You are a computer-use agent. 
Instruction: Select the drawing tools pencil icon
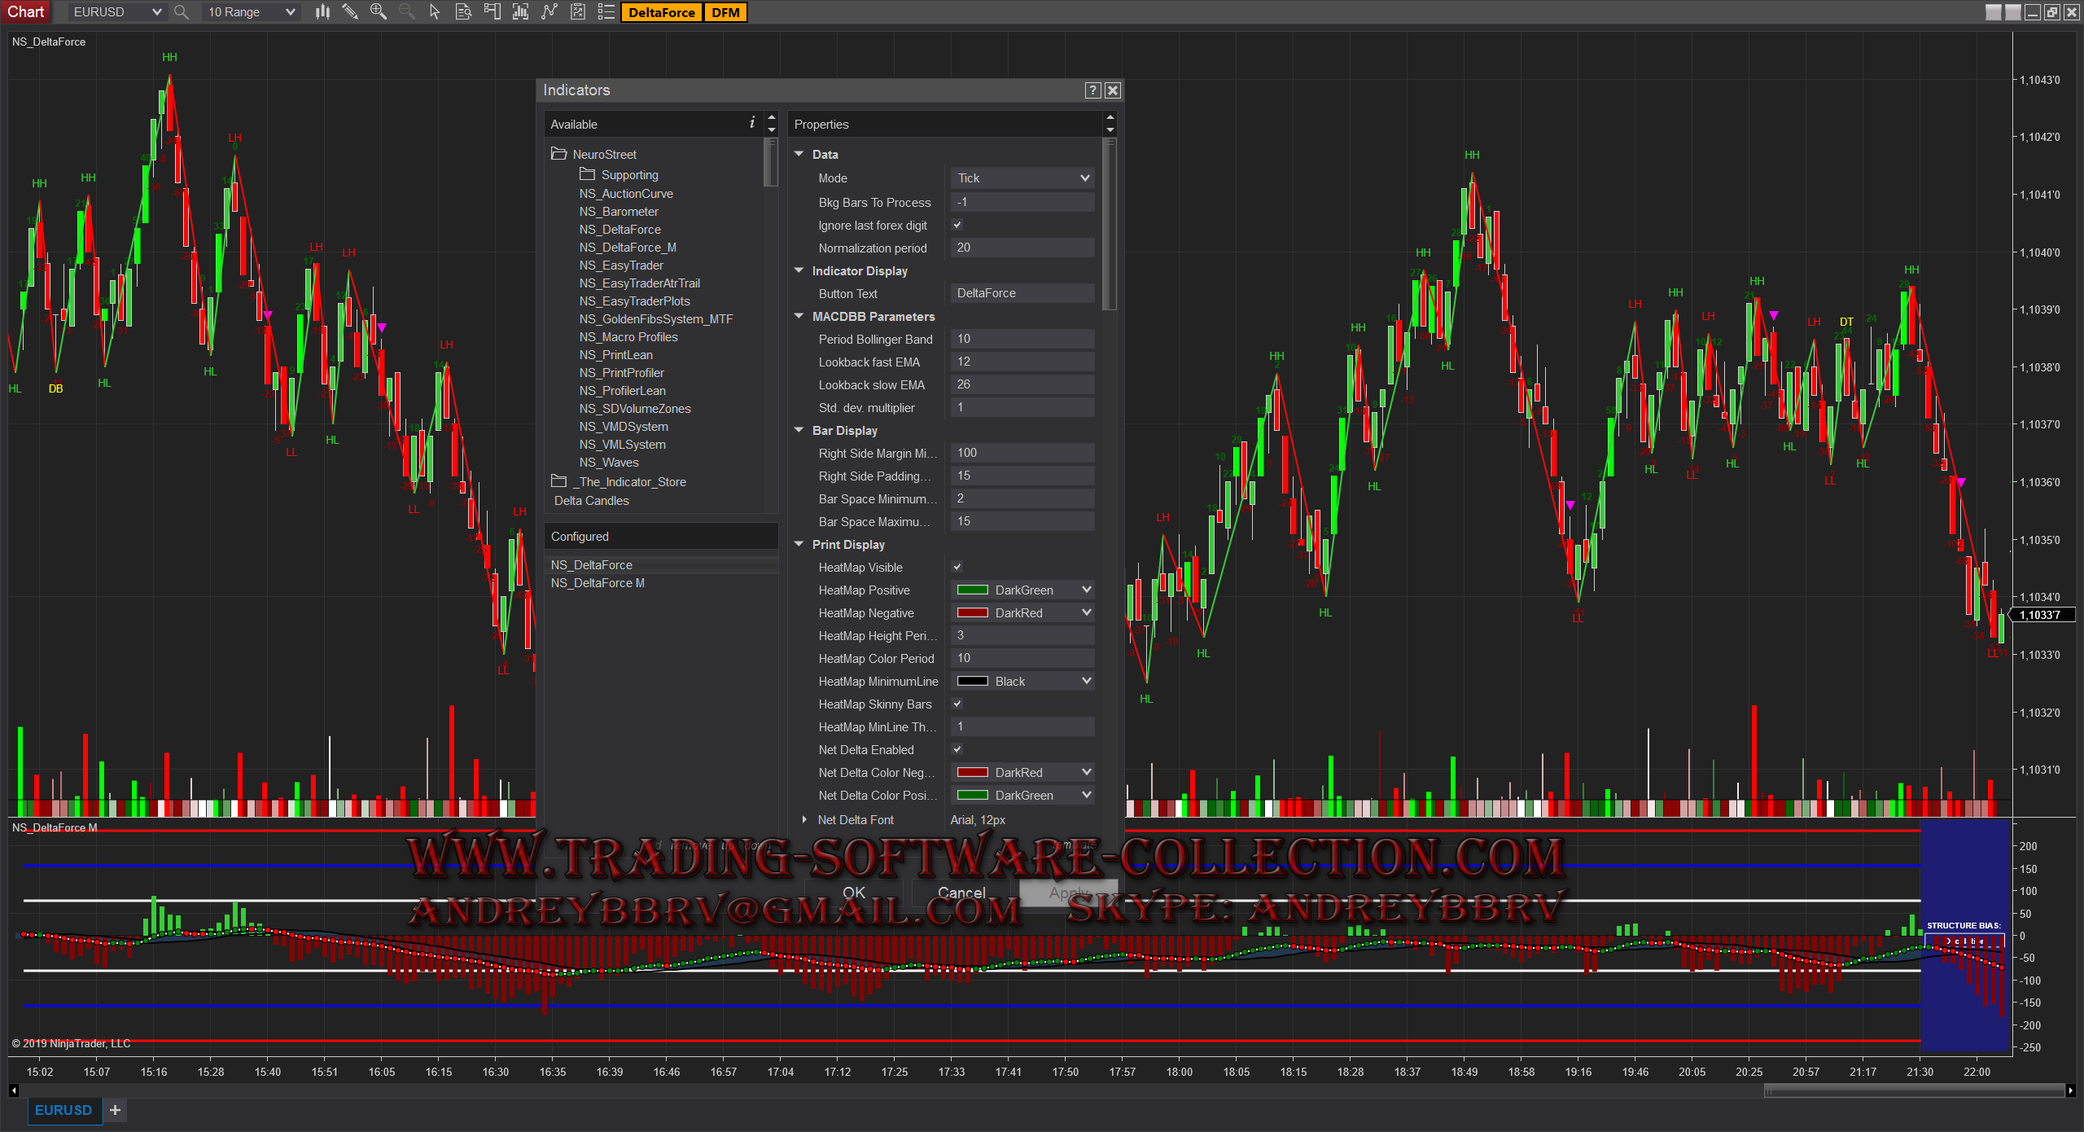(x=350, y=12)
